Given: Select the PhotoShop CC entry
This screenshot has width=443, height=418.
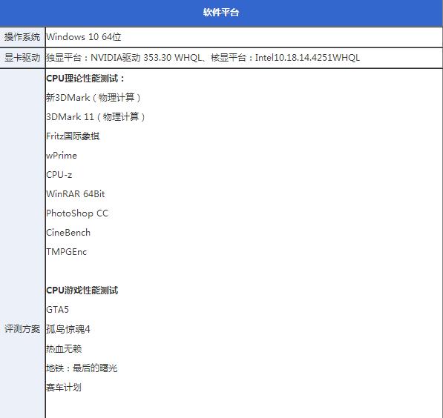Looking at the screenshot, I should (x=77, y=213).
